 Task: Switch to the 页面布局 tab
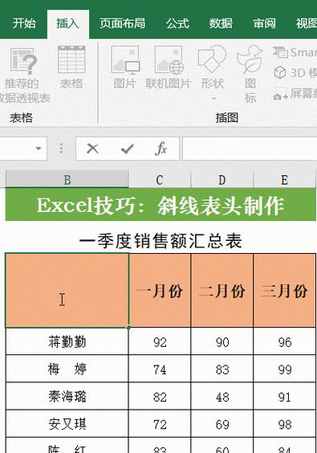pos(123,23)
